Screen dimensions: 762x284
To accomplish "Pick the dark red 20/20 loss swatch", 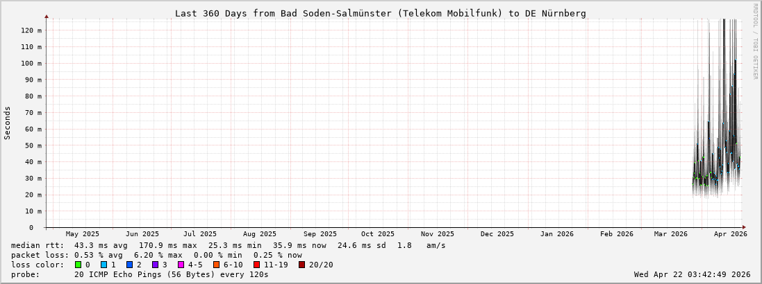I will tap(302, 265).
